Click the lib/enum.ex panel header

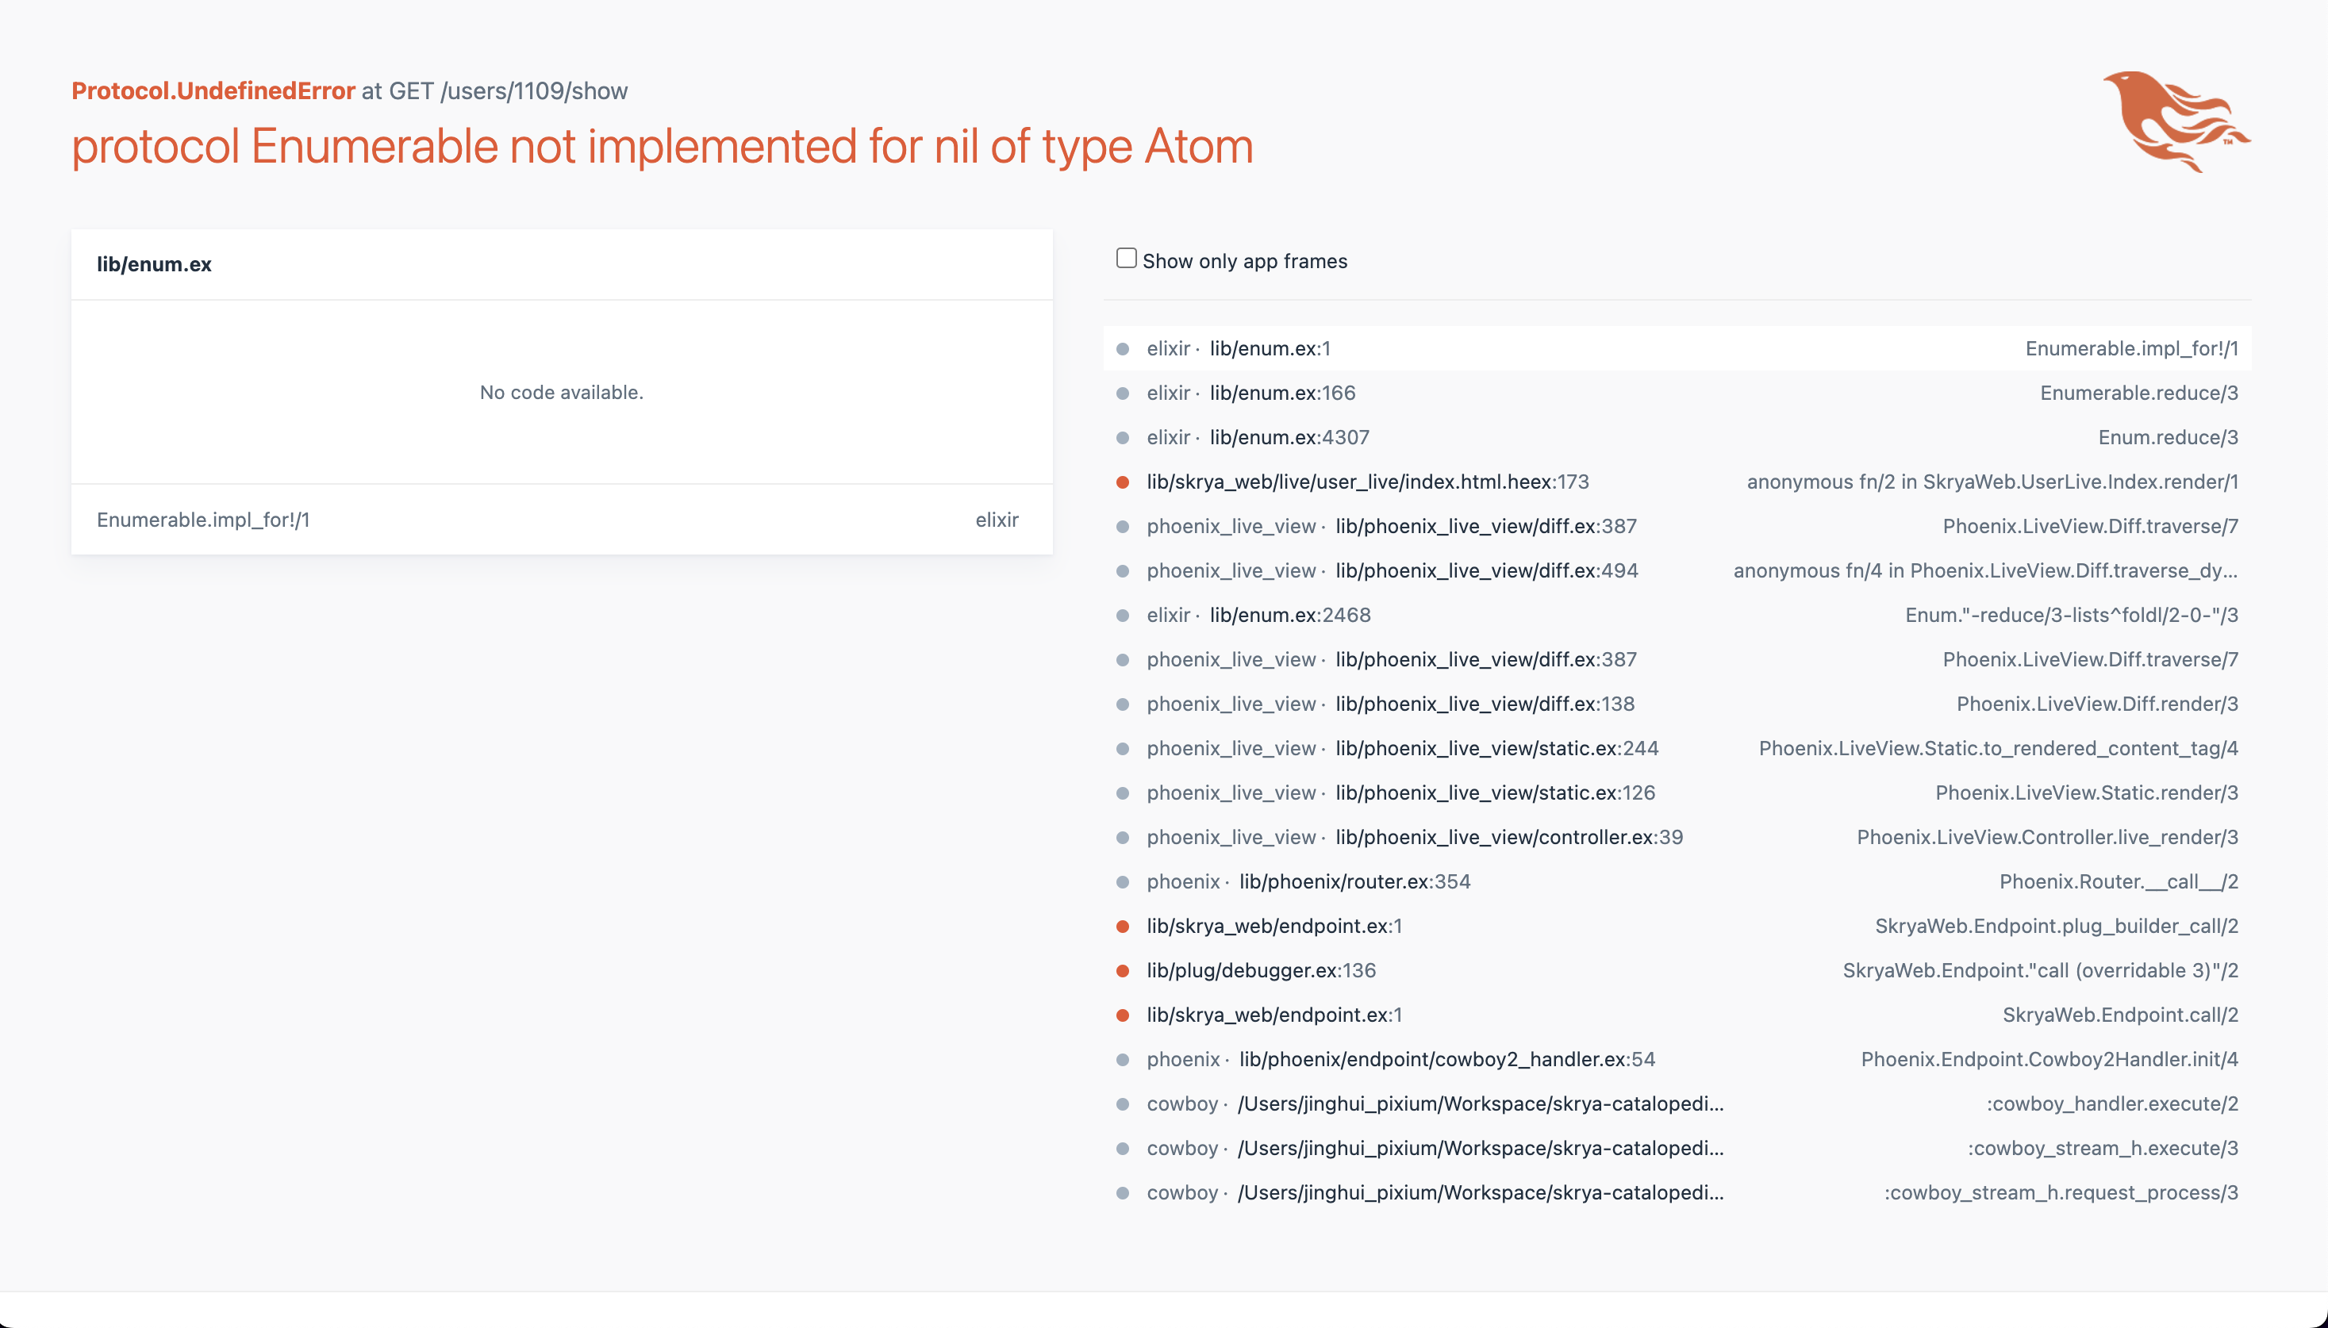point(155,263)
